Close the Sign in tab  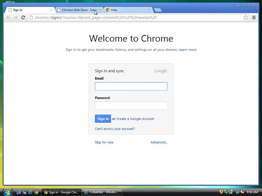(51, 10)
